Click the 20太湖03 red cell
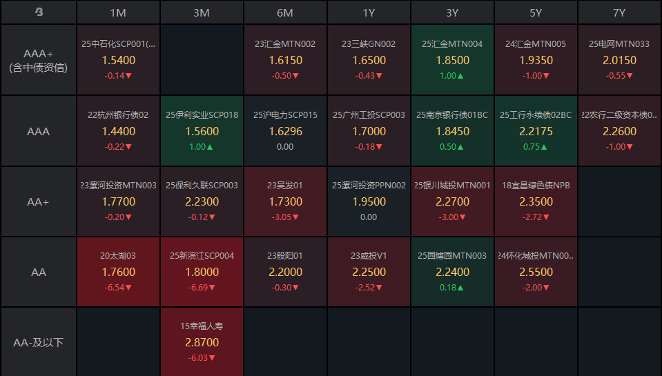The height and width of the screenshot is (376, 662). 118,272
